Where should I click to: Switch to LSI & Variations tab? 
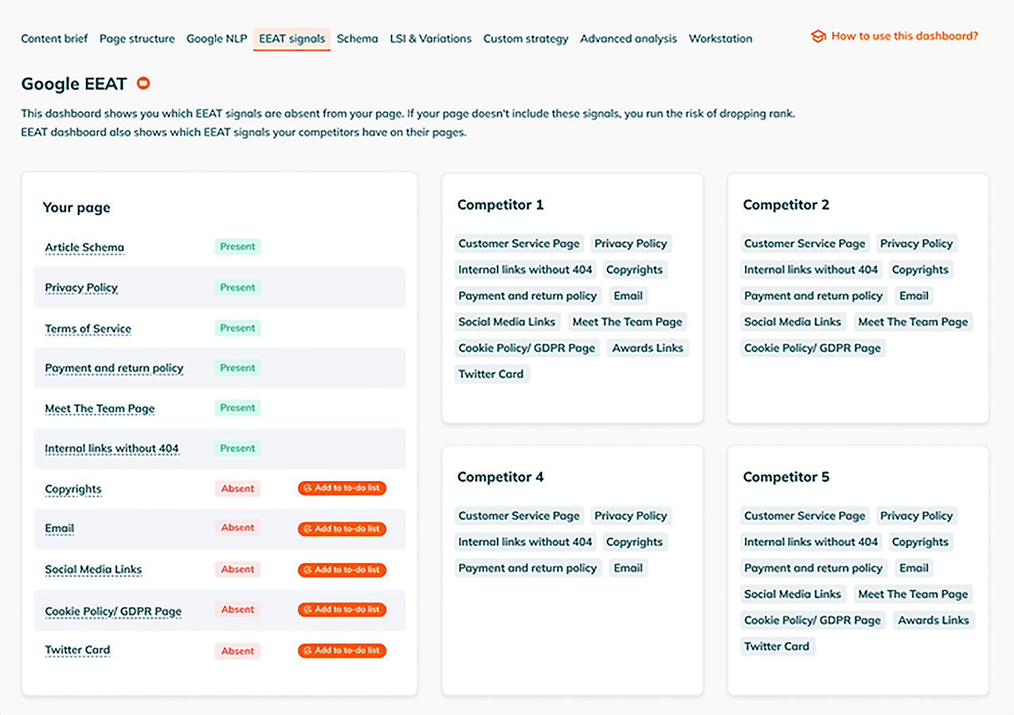click(431, 39)
